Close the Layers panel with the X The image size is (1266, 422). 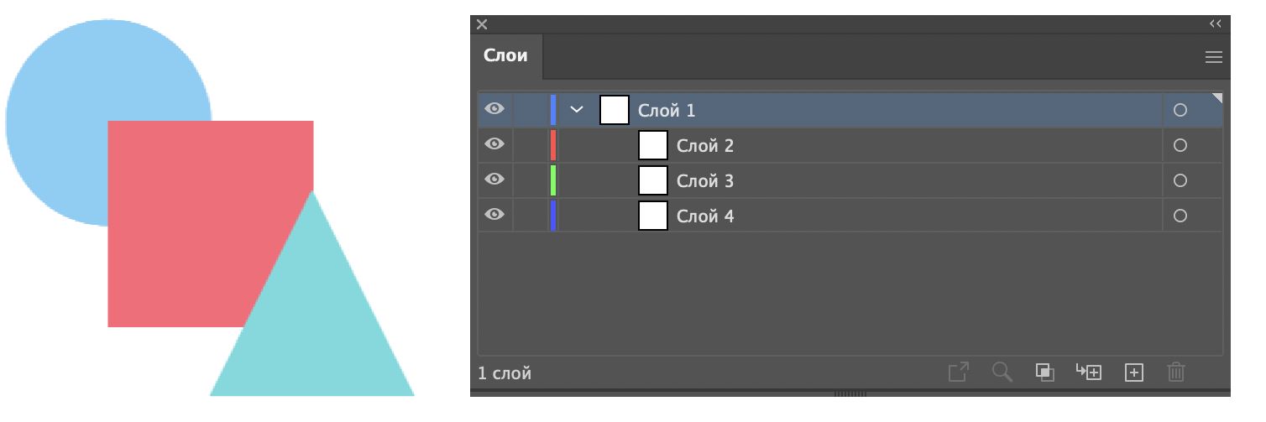pos(482,24)
